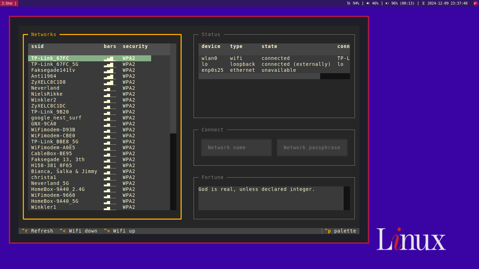Select workspace 1:Uno in the top bar
The width and height of the screenshot is (479, 269).
click(x=8, y=3)
